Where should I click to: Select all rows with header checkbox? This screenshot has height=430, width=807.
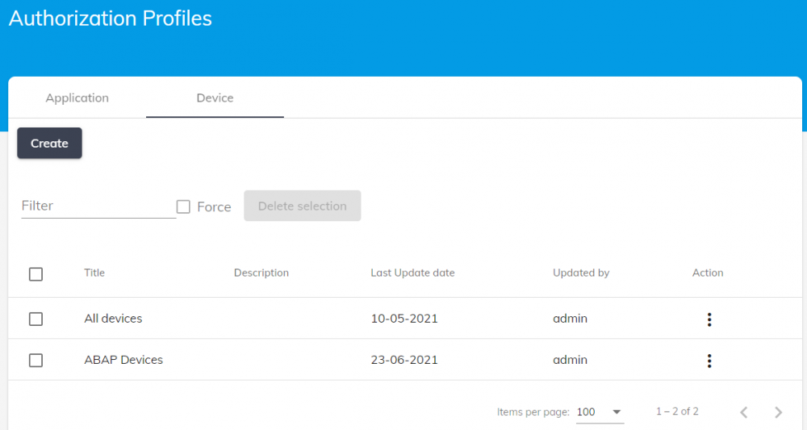click(36, 274)
